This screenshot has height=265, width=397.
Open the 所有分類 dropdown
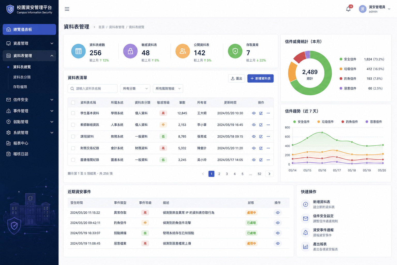click(135, 89)
